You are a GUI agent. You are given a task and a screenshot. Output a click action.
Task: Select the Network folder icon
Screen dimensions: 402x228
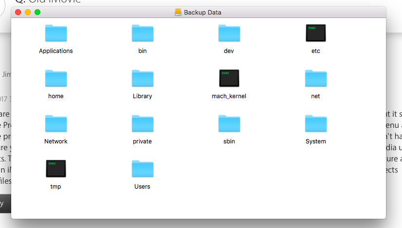tap(56, 123)
